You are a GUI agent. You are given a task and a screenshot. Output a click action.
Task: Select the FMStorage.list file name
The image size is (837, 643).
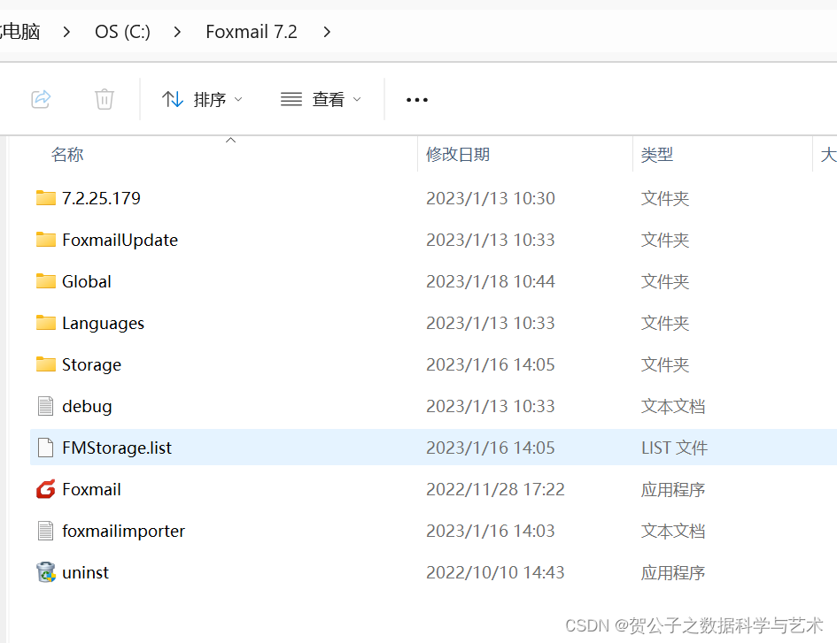117,448
